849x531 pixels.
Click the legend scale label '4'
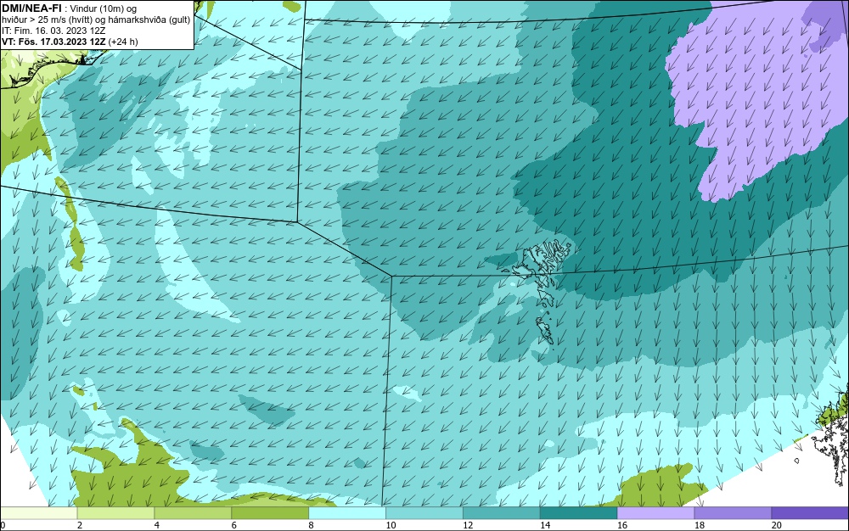[156, 525]
